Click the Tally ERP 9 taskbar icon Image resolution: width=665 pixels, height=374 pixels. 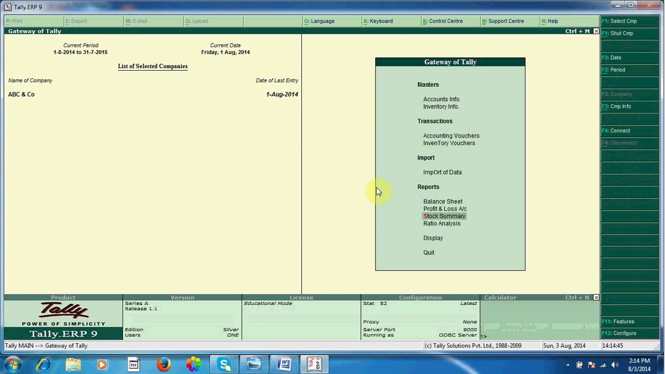[x=315, y=365]
